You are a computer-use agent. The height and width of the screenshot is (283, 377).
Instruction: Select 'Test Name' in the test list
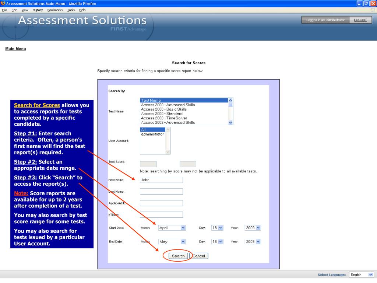184,100
